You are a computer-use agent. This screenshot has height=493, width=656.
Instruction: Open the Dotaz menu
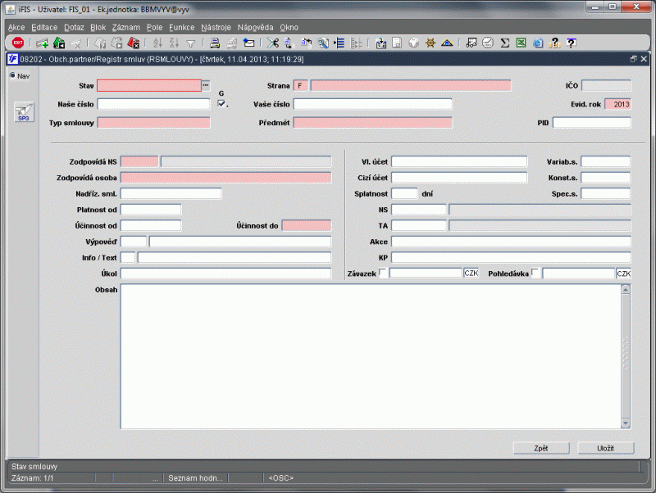point(74,28)
